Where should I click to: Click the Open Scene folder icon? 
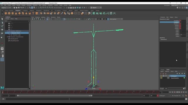(x=16, y=8)
